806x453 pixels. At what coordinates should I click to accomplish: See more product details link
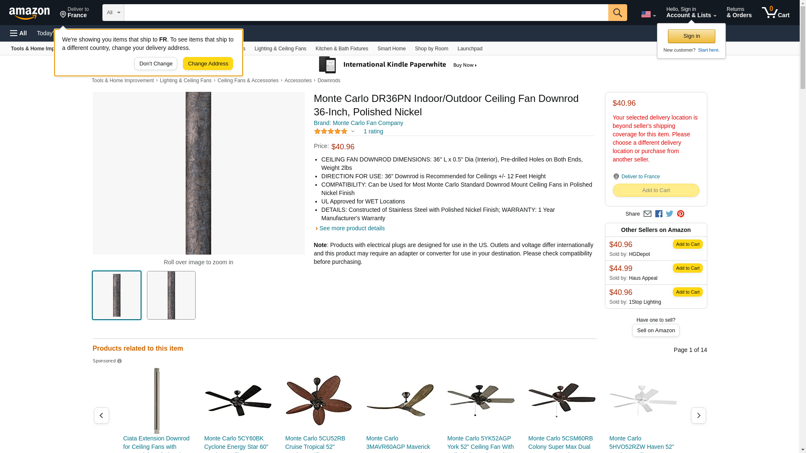click(x=352, y=228)
